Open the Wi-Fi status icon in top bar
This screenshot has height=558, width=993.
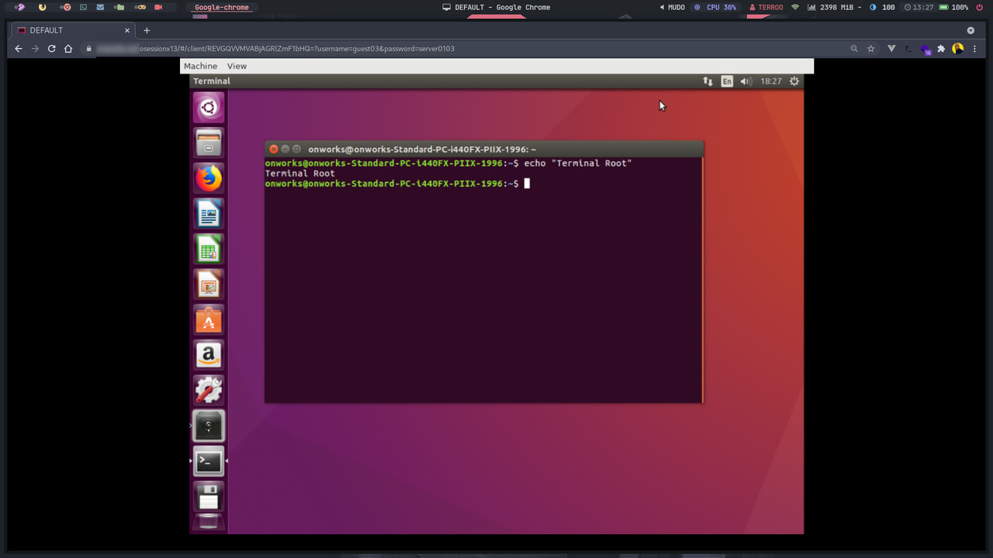[795, 7]
